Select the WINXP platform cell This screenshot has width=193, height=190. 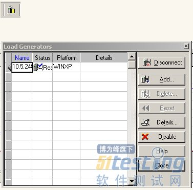point(66,67)
